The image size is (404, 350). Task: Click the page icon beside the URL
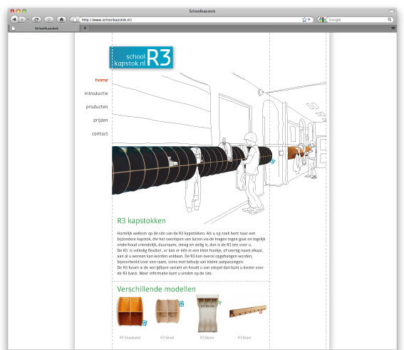point(74,19)
